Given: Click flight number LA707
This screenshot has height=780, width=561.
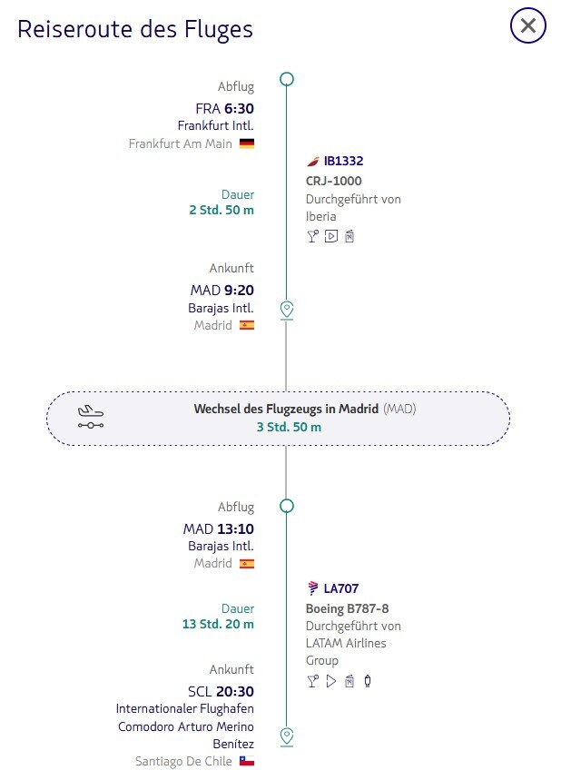Looking at the screenshot, I should (340, 588).
